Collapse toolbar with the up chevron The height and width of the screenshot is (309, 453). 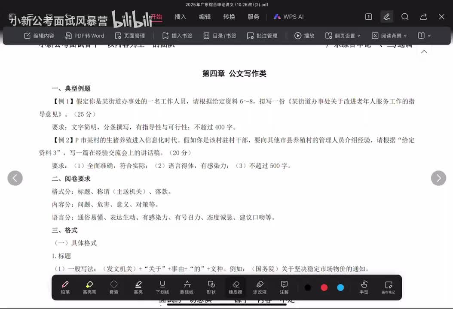pyautogui.click(x=424, y=51)
